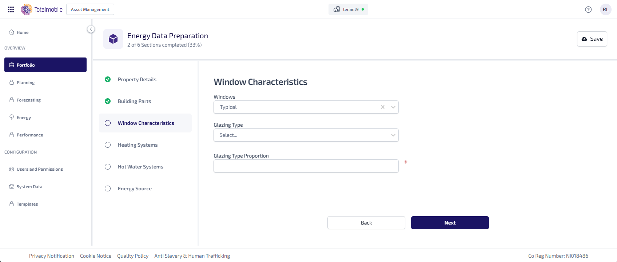Collapse the sidebar with the chevron button
617x262 pixels.
pyautogui.click(x=91, y=29)
